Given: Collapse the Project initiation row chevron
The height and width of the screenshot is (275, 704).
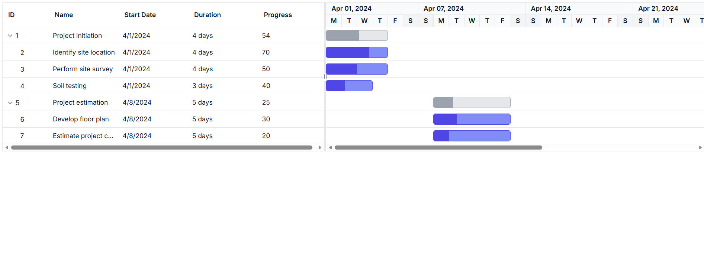Looking at the screenshot, I should [x=10, y=36].
